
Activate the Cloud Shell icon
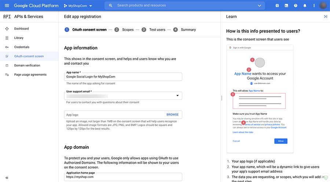[286, 5]
